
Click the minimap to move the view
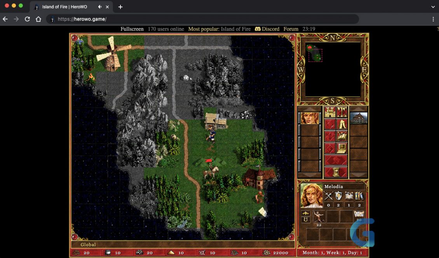click(333, 69)
